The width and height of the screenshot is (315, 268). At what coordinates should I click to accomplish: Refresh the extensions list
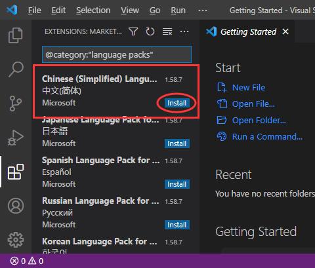[x=150, y=31]
